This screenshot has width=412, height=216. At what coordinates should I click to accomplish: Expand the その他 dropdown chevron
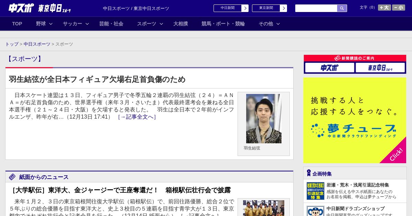point(278,24)
